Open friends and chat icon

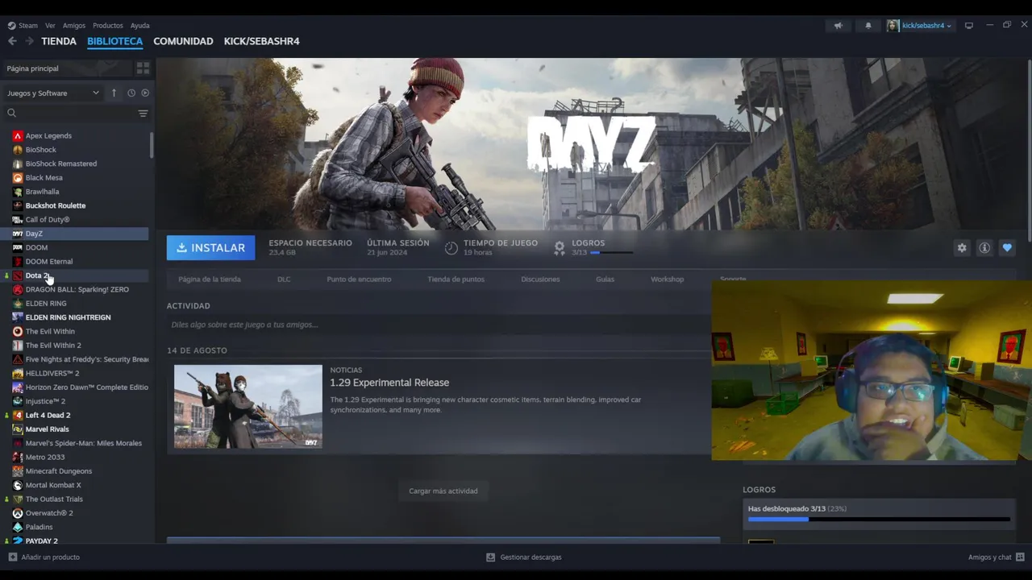click(1020, 557)
